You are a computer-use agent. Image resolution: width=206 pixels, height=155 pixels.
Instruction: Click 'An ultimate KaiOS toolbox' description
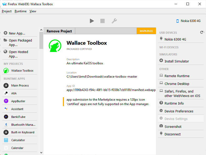[85, 63]
